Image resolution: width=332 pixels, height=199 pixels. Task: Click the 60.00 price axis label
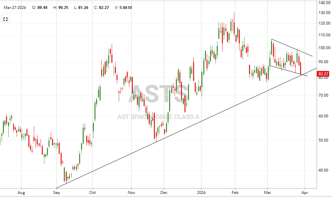[323, 116]
